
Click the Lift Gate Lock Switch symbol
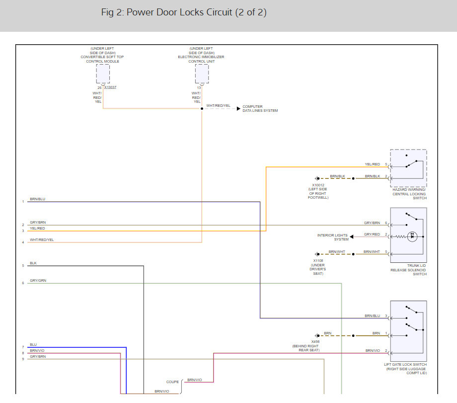tap(408, 331)
